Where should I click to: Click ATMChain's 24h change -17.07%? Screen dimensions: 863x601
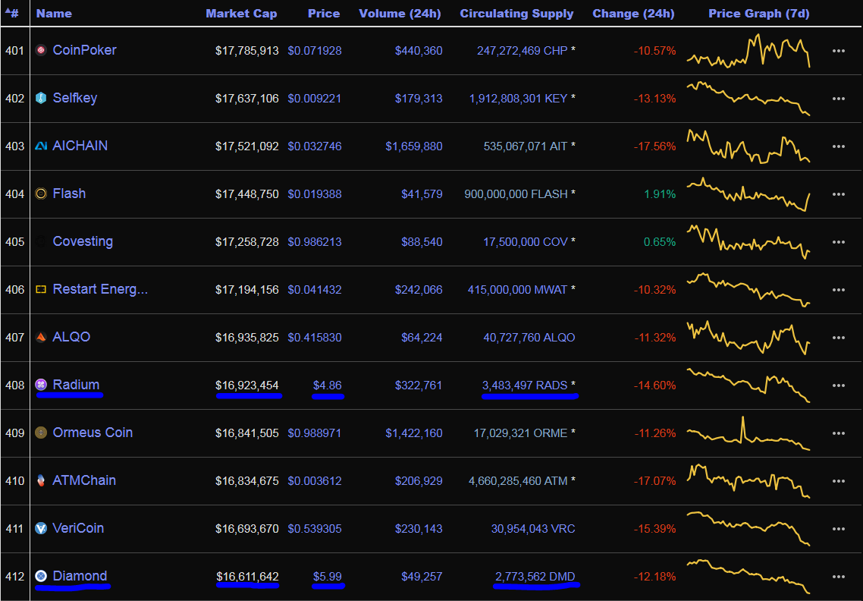(655, 481)
